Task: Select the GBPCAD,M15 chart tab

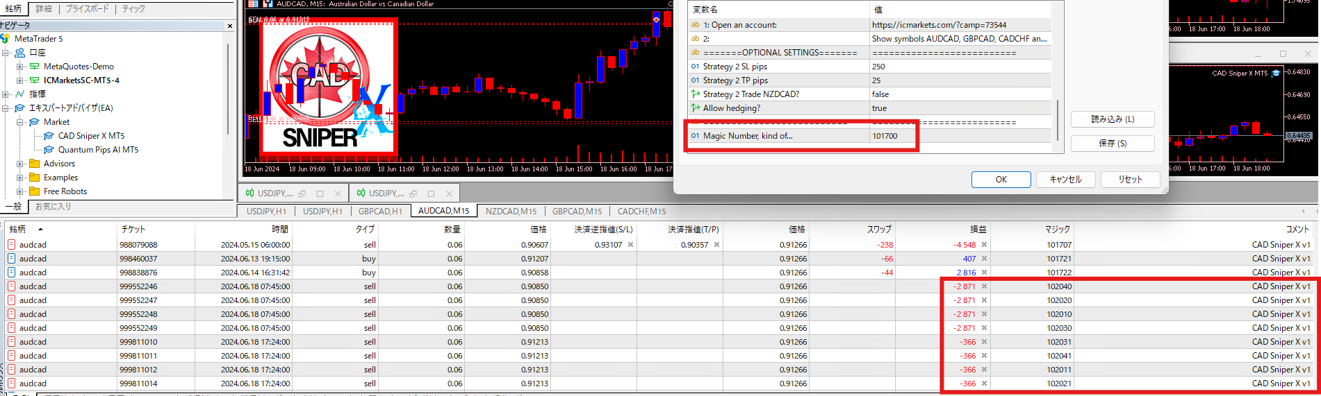Action: 577,212
